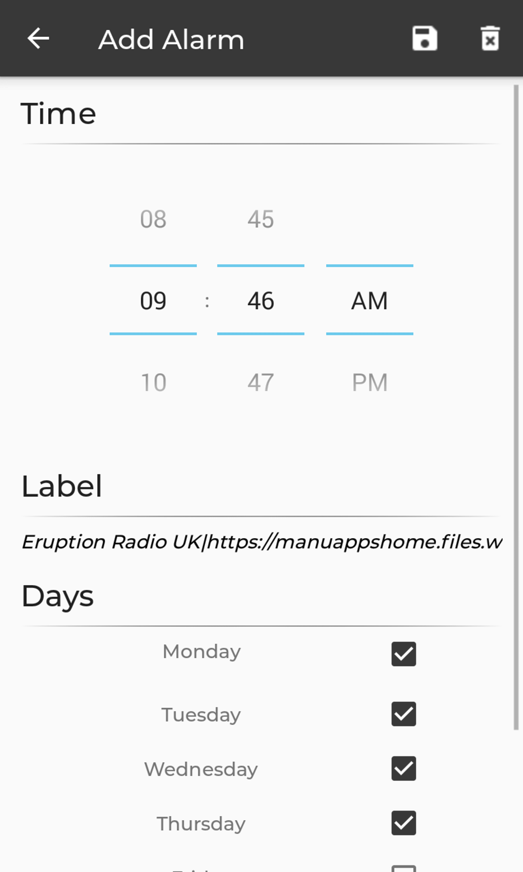Disable the Thursday checkbox
Image resolution: width=523 pixels, height=872 pixels.
tap(404, 823)
